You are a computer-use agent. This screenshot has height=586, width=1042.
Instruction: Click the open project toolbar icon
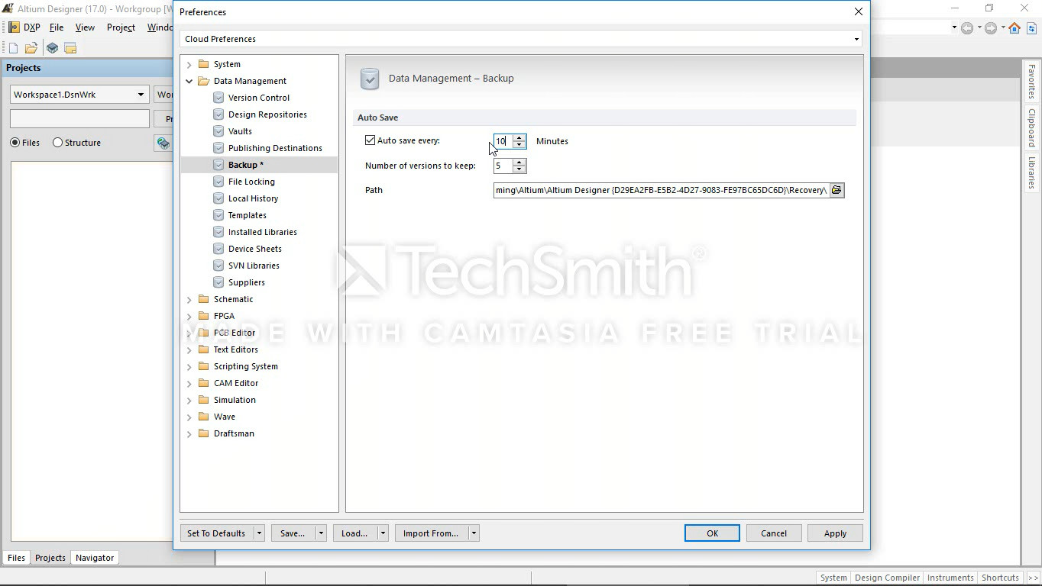click(70, 48)
